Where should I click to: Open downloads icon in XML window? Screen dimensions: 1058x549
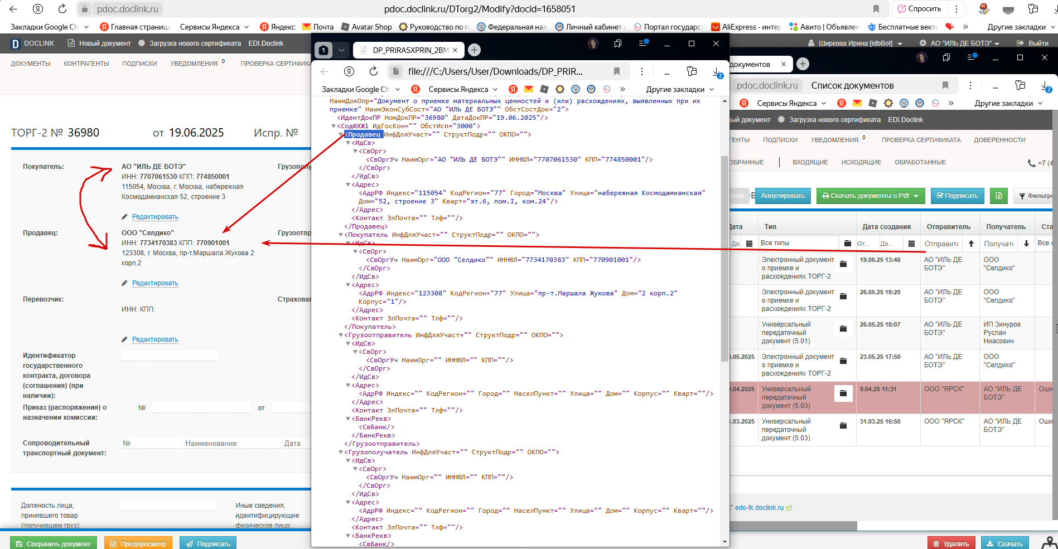pyautogui.click(x=717, y=72)
